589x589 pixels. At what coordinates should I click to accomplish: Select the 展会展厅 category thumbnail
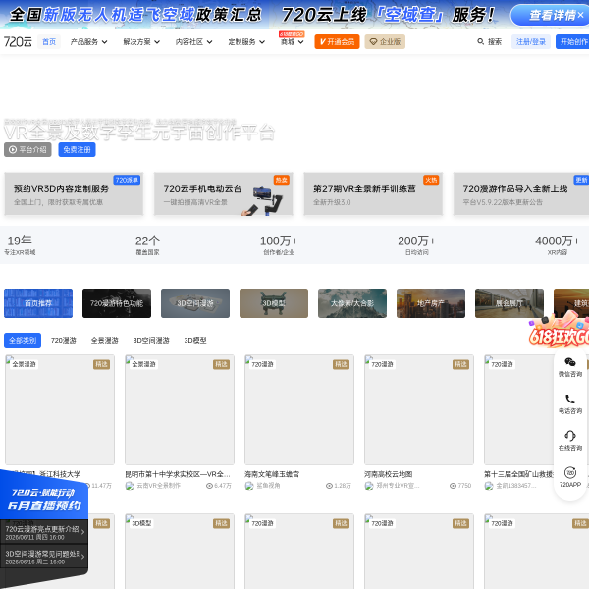tap(509, 303)
